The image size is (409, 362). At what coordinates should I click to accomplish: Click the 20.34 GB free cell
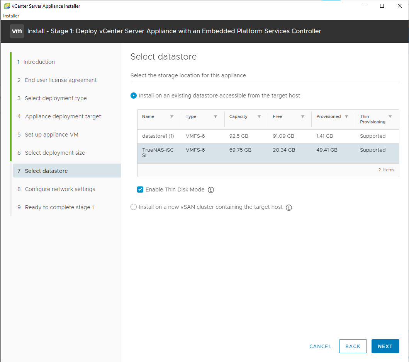pos(284,150)
